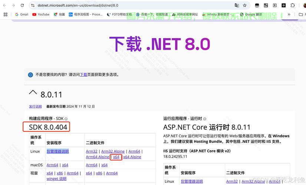Open the 百度一下,你就知道 bookmark
Image resolution: width=306 pixels, height=185 pixels.
pos(152,14)
